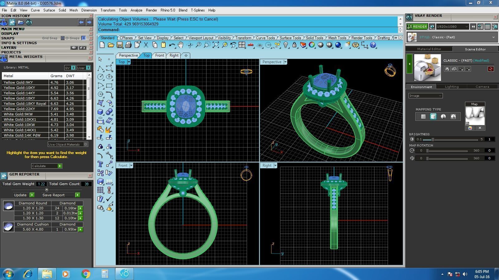Click the Open file folder icon in toolbar
499x280 pixels.
point(111,45)
